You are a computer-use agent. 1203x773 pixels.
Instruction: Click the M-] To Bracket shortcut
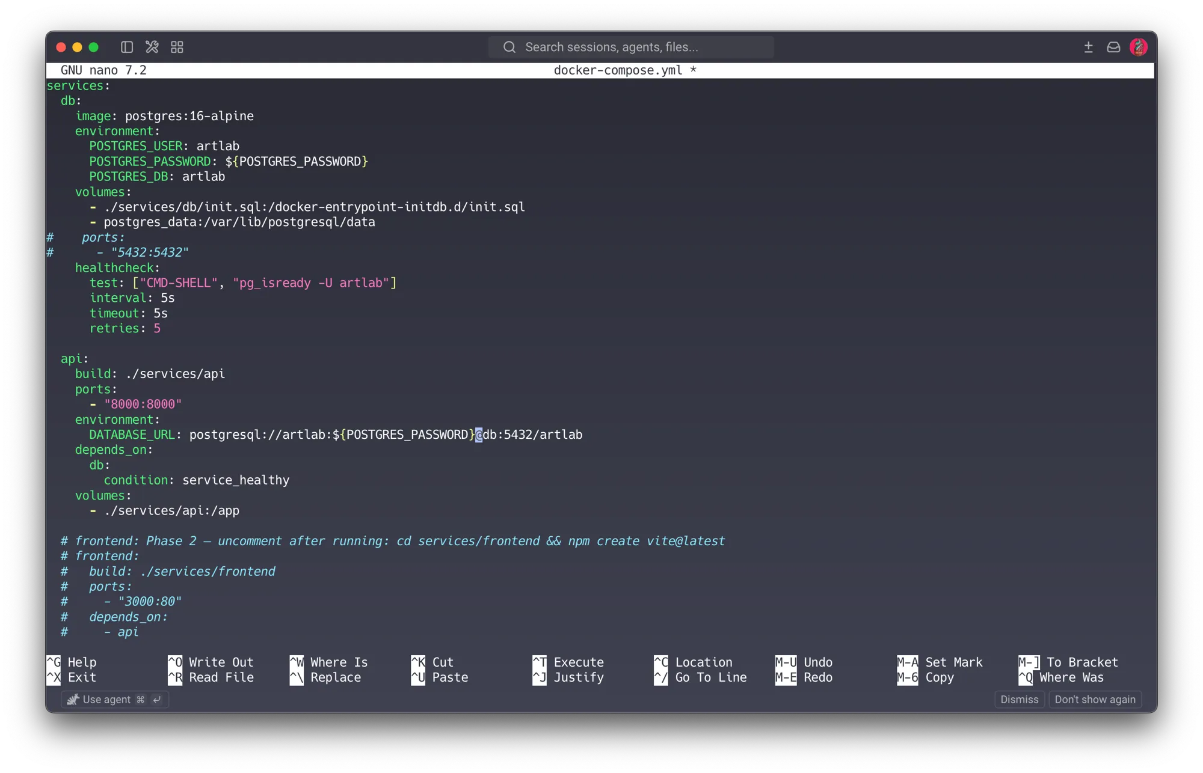1068,662
